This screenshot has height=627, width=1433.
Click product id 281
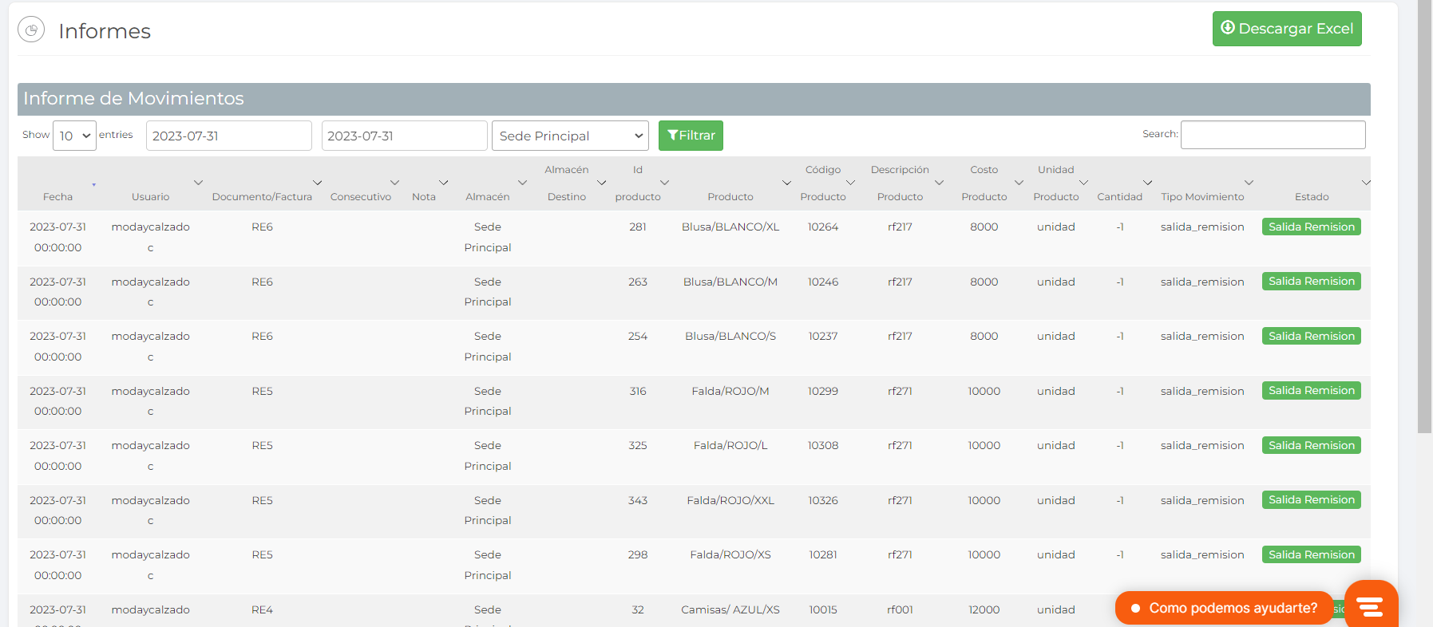[x=638, y=227]
